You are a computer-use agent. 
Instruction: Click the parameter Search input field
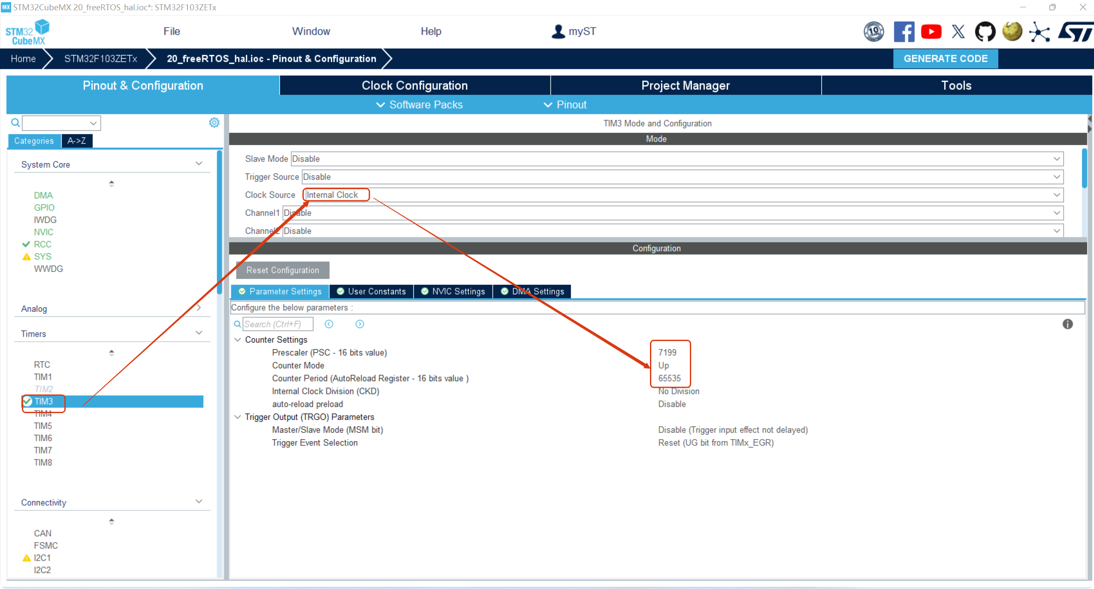click(278, 324)
